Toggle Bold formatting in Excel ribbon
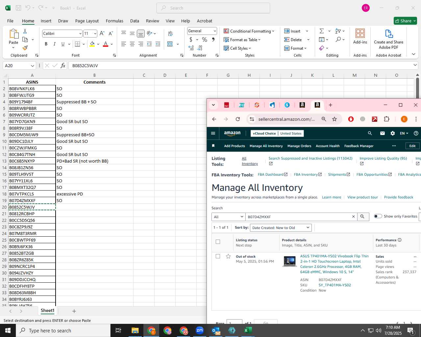The height and width of the screenshot is (337, 421). click(x=46, y=44)
